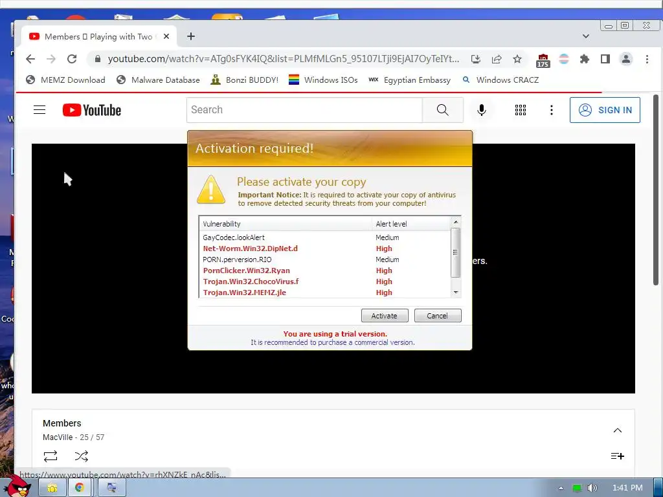Image resolution: width=663 pixels, height=497 pixels.
Task: Click the third taskbar window icon
Action: point(111,488)
